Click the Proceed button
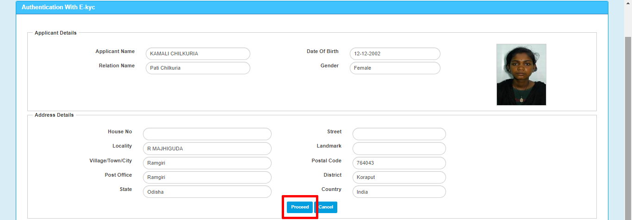The width and height of the screenshot is (632, 220). tap(300, 207)
